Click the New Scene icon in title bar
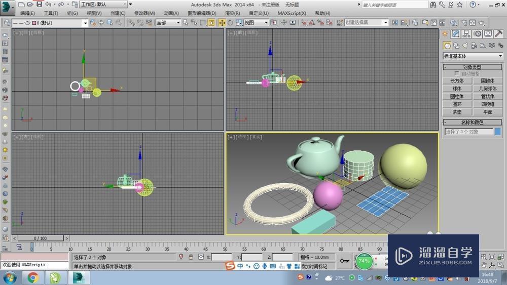This screenshot has width=507, height=285. [21, 5]
